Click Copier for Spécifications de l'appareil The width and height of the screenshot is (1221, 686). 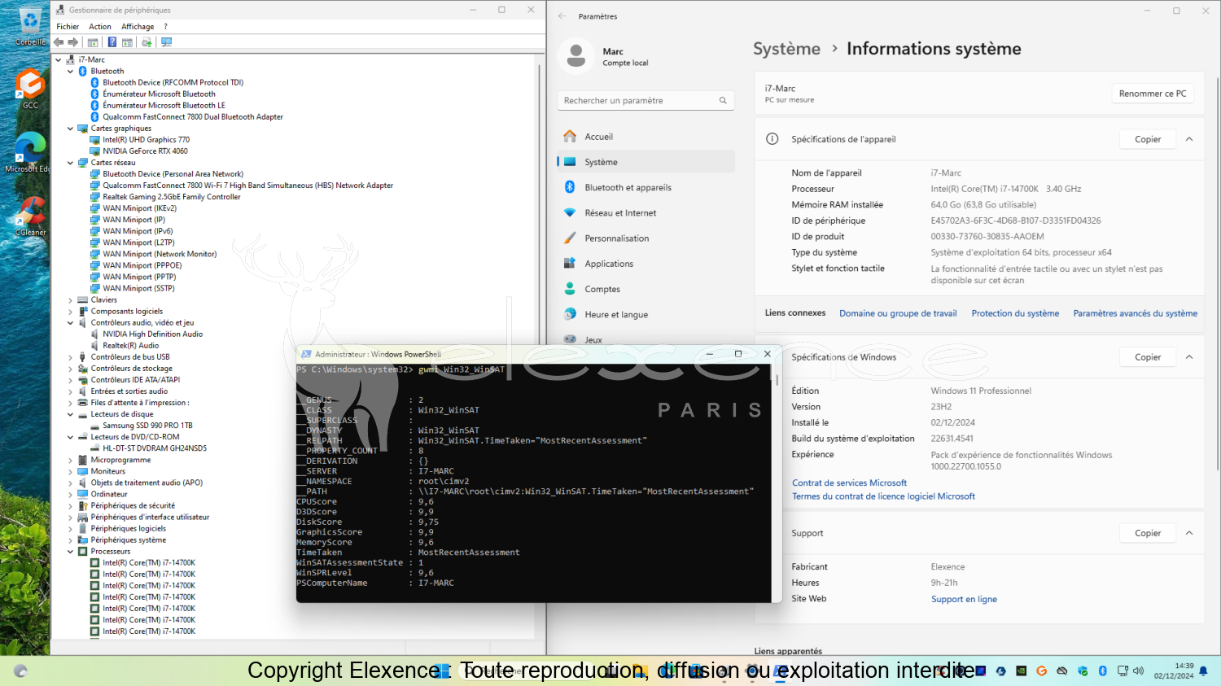(1148, 139)
